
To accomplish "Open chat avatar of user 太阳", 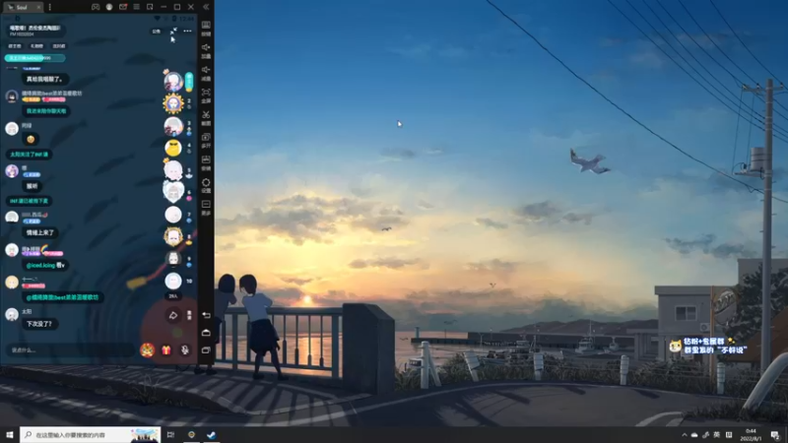I will click(x=12, y=314).
